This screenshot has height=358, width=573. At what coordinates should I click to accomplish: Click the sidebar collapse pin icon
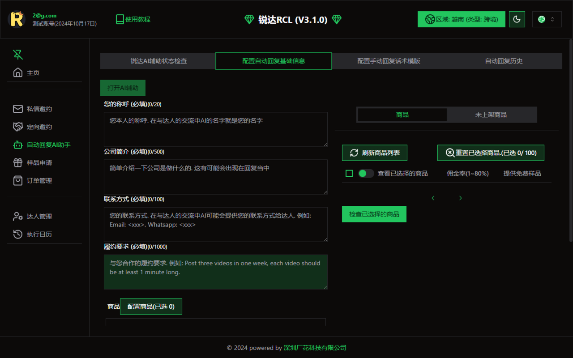[x=17, y=54]
